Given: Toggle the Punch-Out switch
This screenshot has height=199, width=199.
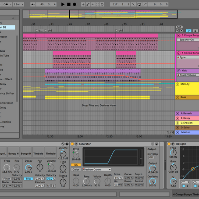Looking at the screenshot, I should pos(145,4).
